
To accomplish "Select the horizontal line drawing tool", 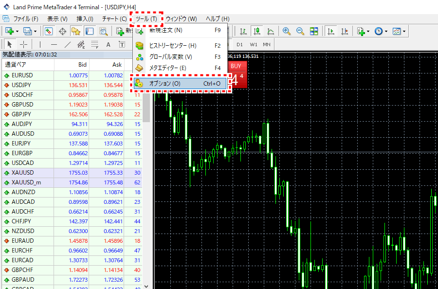I will coord(54,44).
